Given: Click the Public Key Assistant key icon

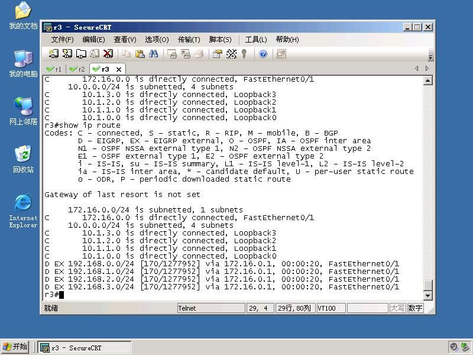Looking at the screenshot, I should coord(244,54).
